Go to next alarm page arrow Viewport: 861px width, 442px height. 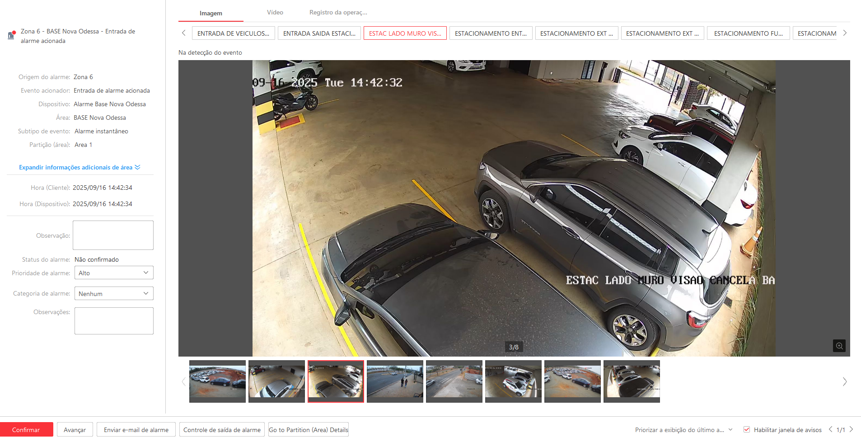(851, 429)
